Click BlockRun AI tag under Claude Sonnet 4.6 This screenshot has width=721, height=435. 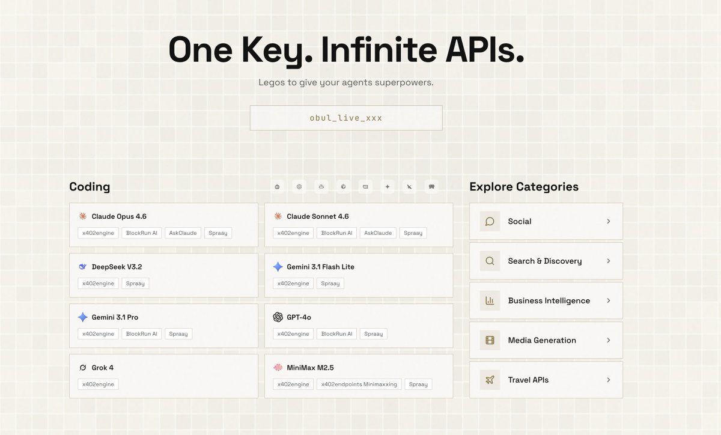336,233
